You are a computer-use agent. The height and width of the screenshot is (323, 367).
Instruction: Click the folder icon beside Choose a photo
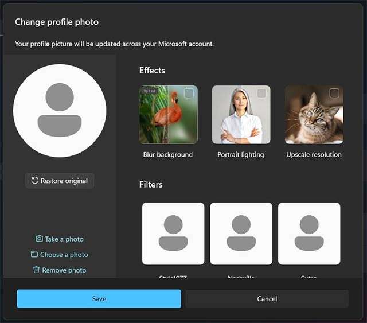(34, 254)
